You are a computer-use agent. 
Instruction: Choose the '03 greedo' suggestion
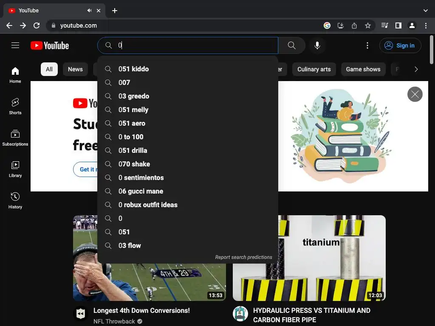click(188, 96)
